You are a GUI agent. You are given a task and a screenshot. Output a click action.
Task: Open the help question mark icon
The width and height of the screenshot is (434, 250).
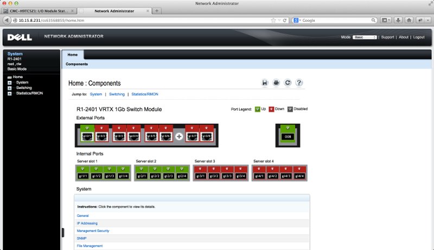click(x=299, y=82)
